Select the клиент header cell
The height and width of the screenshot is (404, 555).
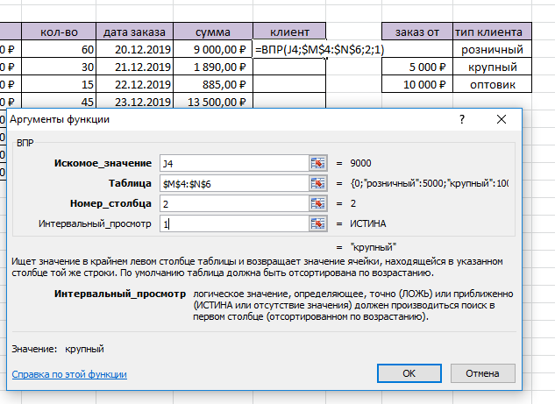click(289, 32)
